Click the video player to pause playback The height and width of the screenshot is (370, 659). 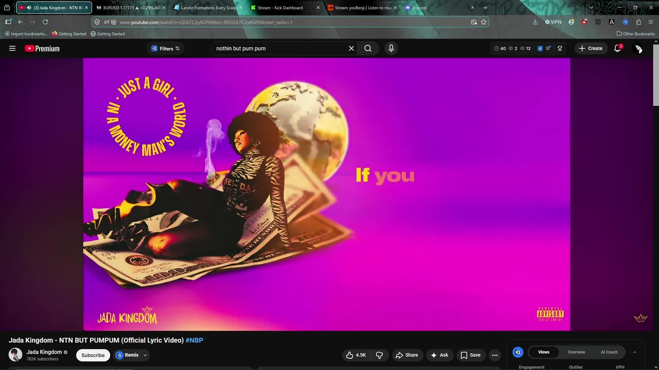[326, 194]
